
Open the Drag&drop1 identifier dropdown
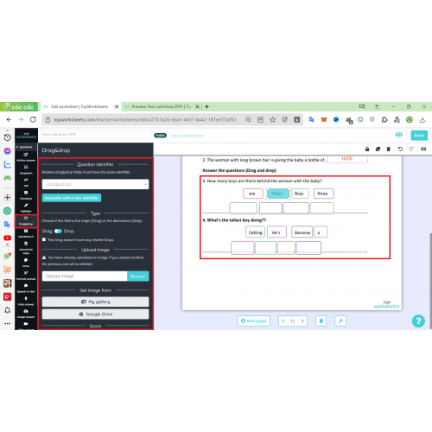95,184
